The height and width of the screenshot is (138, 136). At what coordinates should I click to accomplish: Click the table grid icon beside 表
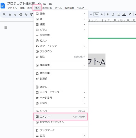tap(37, 19)
